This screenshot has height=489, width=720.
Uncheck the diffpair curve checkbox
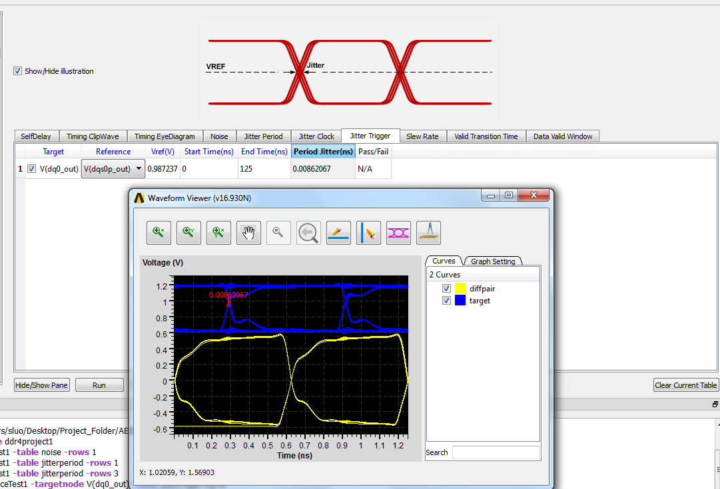pyautogui.click(x=446, y=289)
